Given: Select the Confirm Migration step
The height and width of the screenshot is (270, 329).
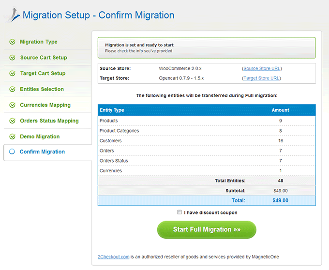Looking at the screenshot, I should tap(42, 151).
